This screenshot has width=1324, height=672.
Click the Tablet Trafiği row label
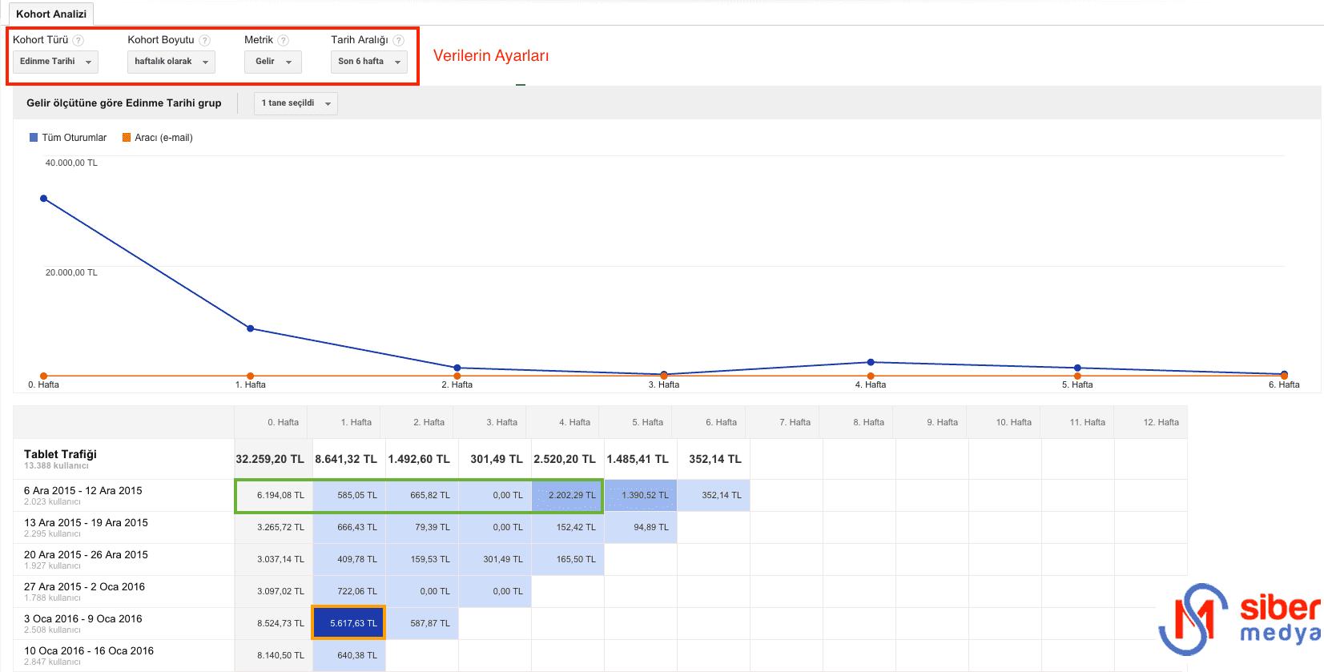tap(60, 454)
